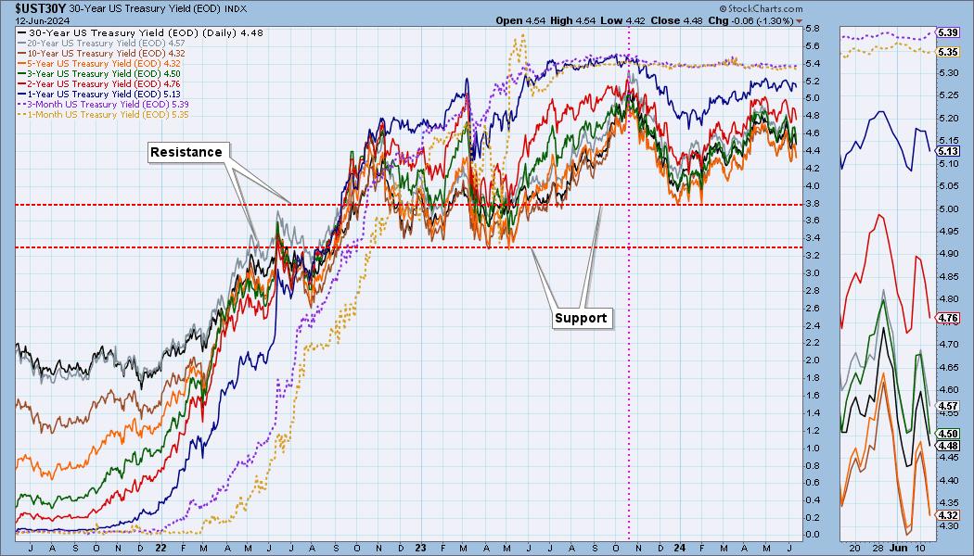Viewport: 974px width, 556px height.
Task: Click the 5.35 price tag in zoom panel
Action: [x=948, y=53]
